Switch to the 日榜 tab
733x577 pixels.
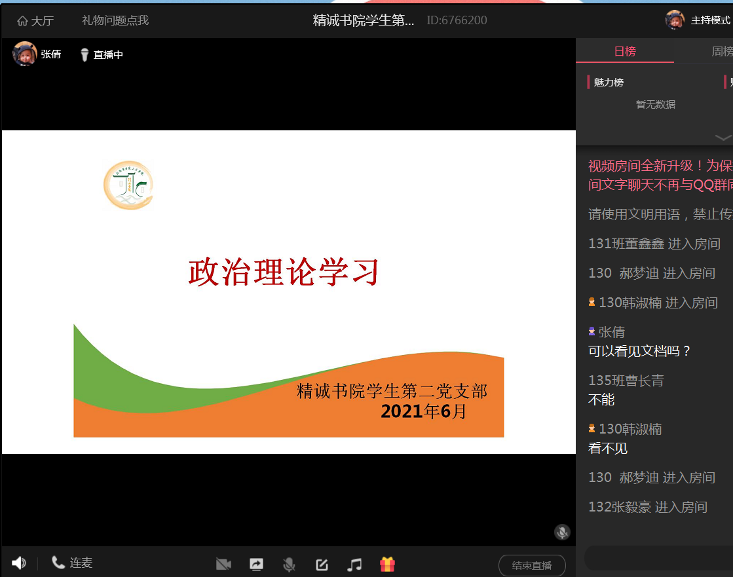tap(625, 52)
